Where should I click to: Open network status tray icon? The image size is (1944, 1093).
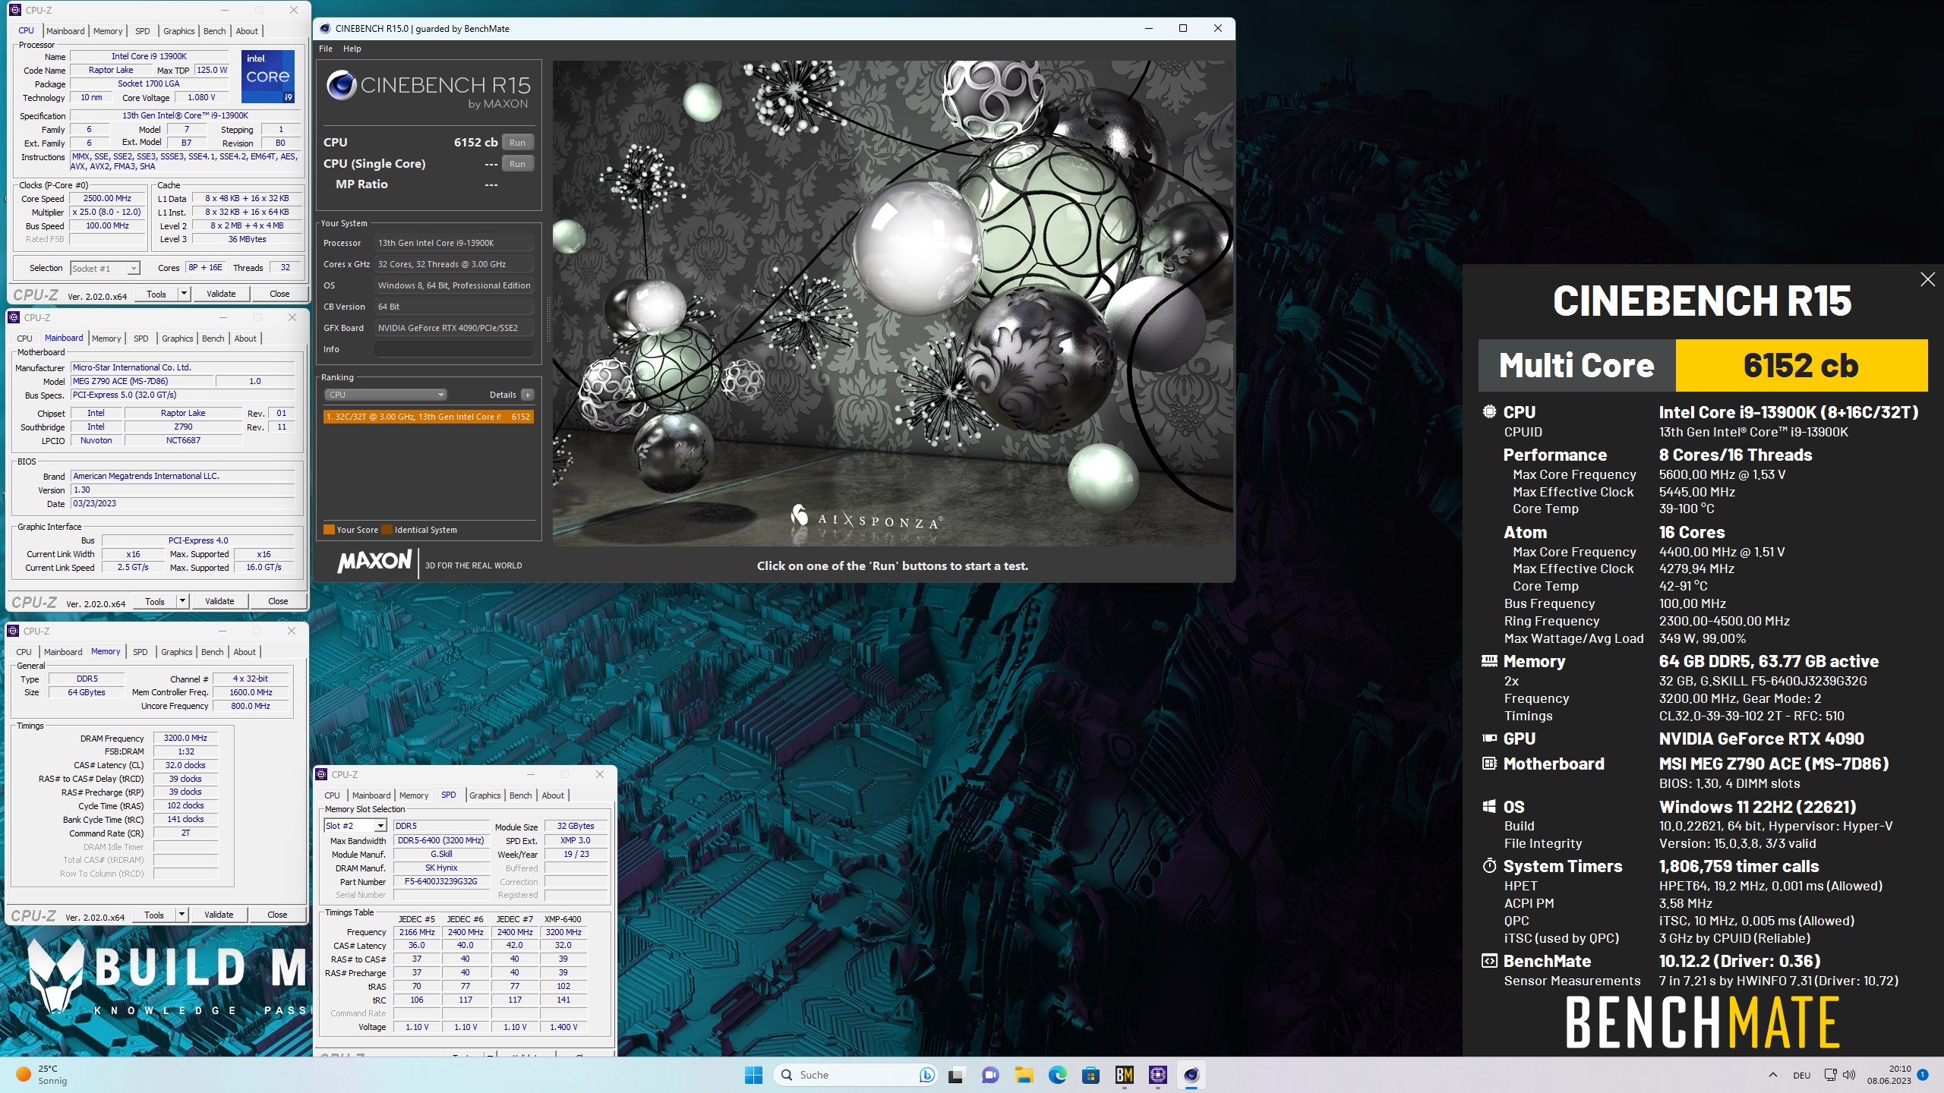tap(1830, 1075)
